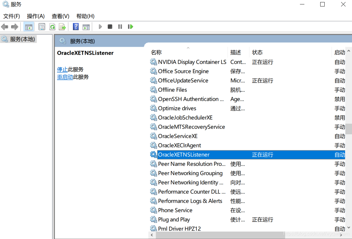The image size is (352, 239).
Task: Click the gear icon beside Phone Service
Action: click(153, 210)
